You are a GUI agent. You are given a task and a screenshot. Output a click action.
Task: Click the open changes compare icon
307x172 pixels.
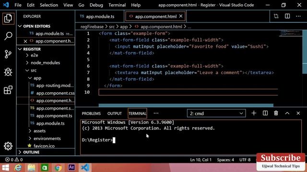point(276,16)
